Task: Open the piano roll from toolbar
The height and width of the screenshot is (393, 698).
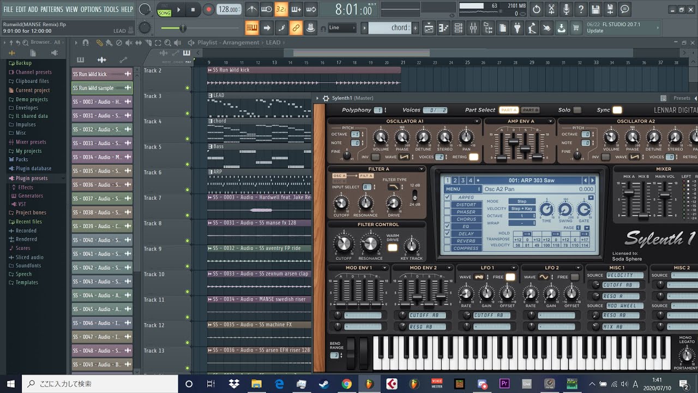Action: [x=443, y=28]
